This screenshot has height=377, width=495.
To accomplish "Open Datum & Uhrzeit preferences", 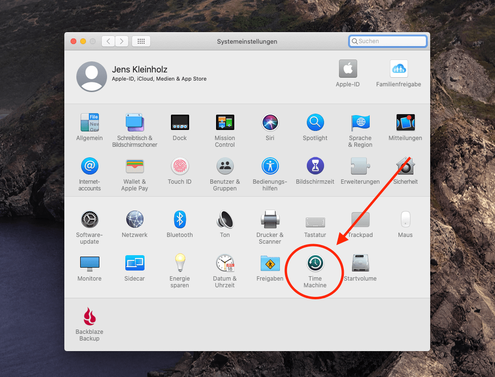I will tap(225, 263).
